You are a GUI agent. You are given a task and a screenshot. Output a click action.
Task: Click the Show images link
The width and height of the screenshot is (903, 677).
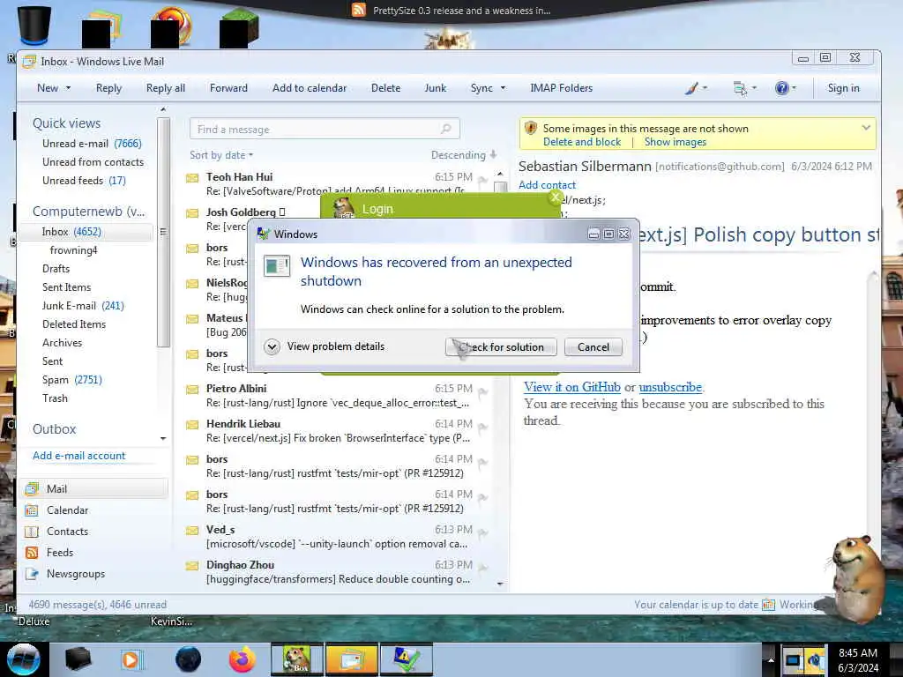(675, 142)
